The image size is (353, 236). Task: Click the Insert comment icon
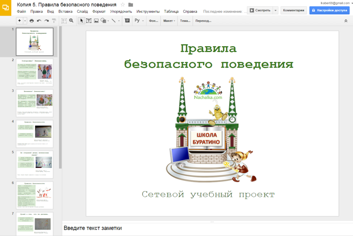click(x=127, y=21)
